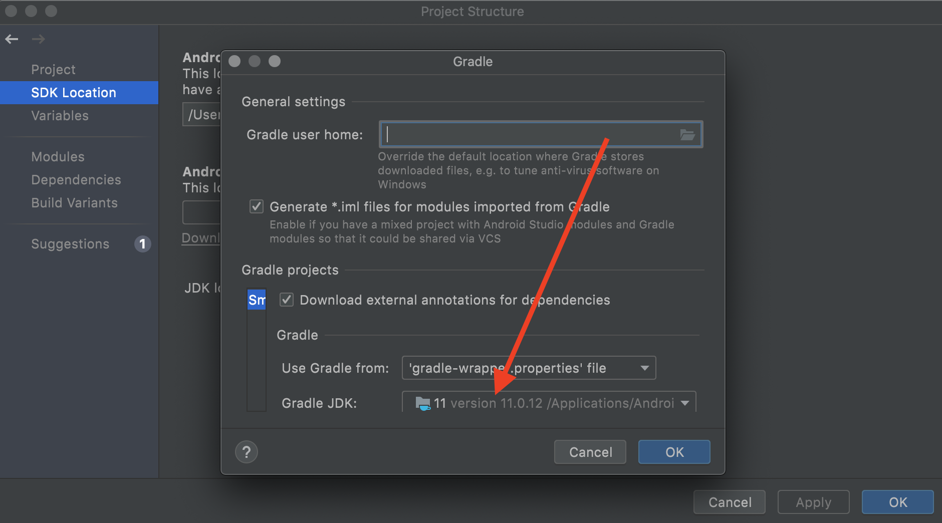The width and height of the screenshot is (942, 523).
Task: Toggle Download external annotations checkbox
Action: [287, 300]
